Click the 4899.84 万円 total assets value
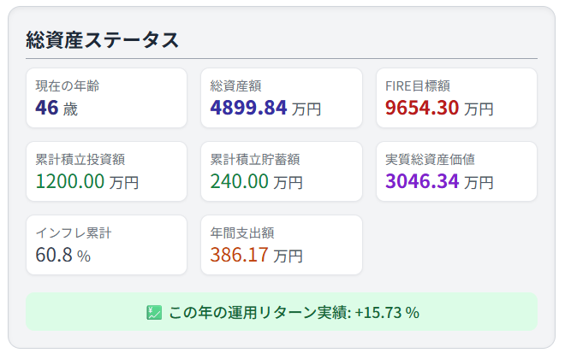The image size is (565, 359). pos(265,108)
